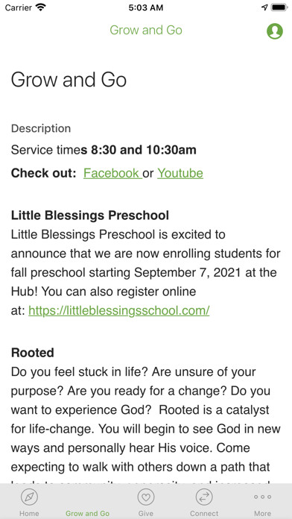The image size is (292, 519).
Task: Open the Facebook link
Action: coord(112,173)
